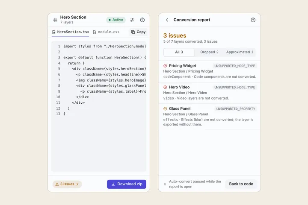Screen dimensions: 308x205
Task: Select the Dropped 2 filter tab
Action: (209, 52)
